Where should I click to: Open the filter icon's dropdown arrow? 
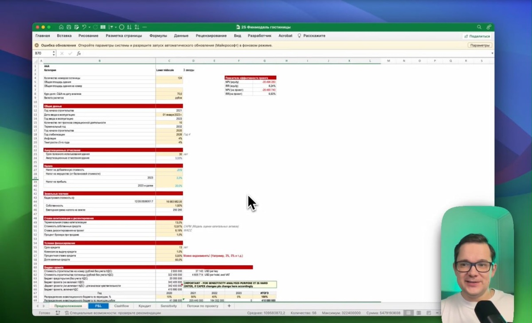coord(116,27)
